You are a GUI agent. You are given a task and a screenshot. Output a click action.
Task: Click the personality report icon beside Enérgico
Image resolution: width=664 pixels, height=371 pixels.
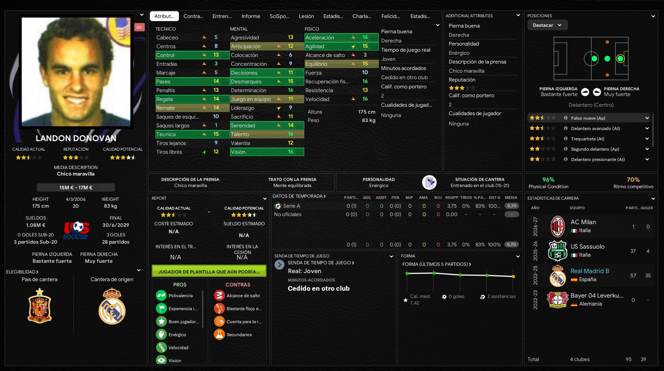429,182
